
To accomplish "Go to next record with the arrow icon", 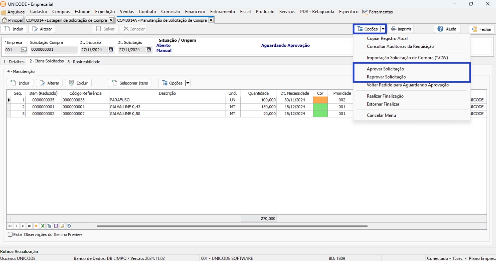I will [23, 226].
